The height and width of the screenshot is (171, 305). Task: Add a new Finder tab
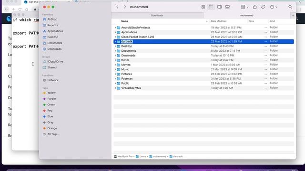293,16
